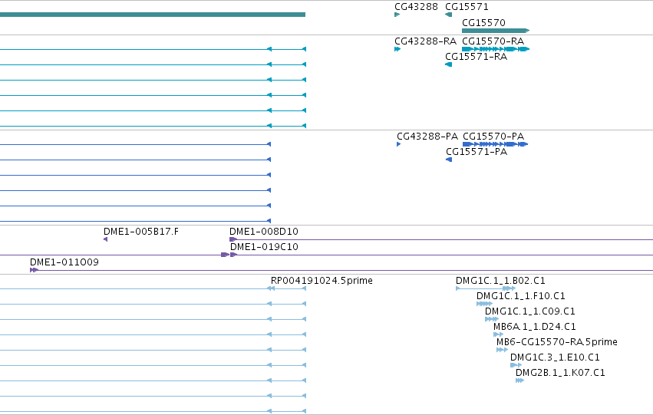The width and height of the screenshot is (653, 415).
Task: Click the CG15570-PA protein exon glyphs
Action: [496, 144]
